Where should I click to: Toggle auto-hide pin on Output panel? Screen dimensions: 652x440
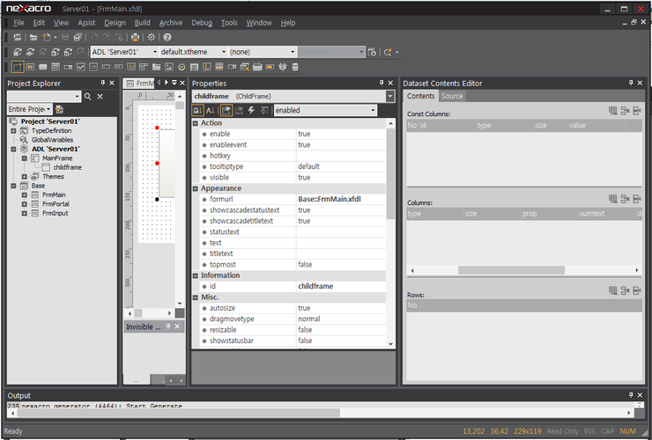click(x=630, y=396)
